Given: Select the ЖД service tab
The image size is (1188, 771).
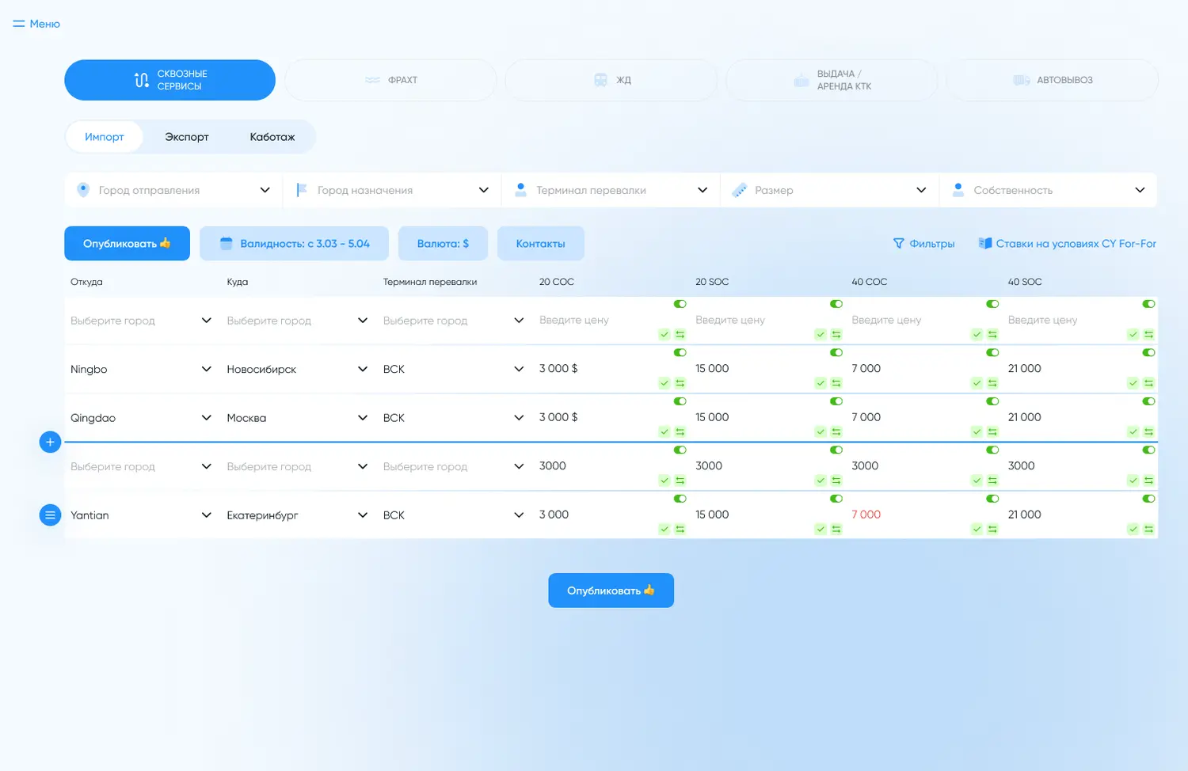Looking at the screenshot, I should 611,80.
